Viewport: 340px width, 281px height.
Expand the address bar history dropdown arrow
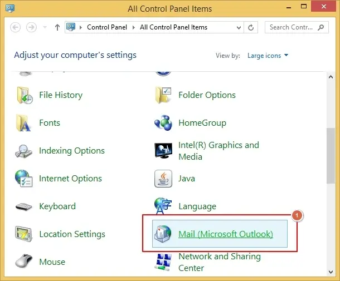point(239,27)
